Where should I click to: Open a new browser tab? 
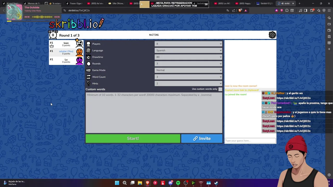(299, 3)
